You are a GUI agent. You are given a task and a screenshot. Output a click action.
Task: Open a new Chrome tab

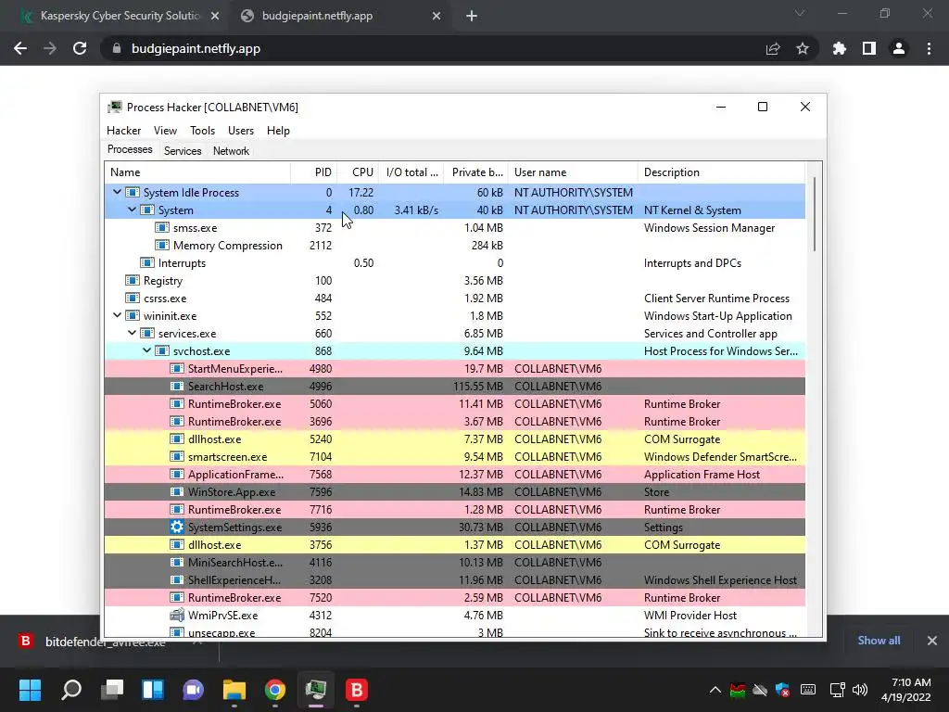point(472,17)
